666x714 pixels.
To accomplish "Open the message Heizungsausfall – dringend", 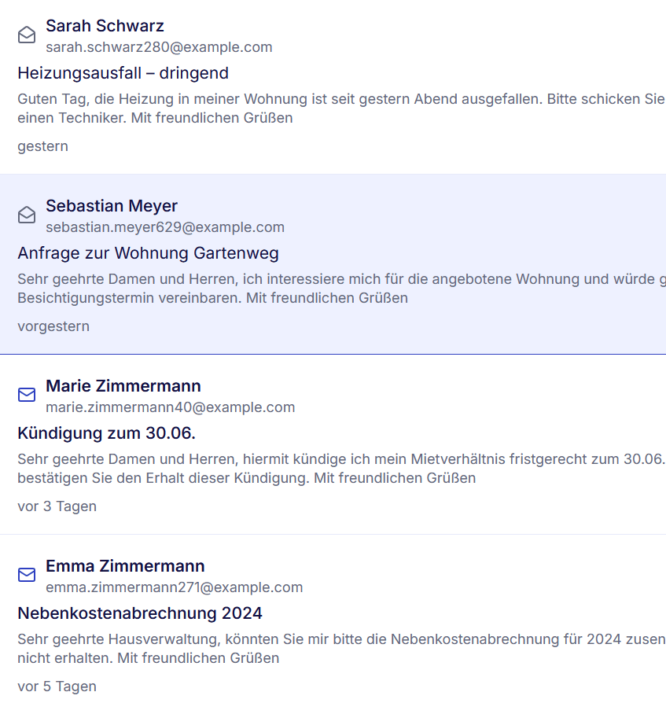I will (123, 73).
